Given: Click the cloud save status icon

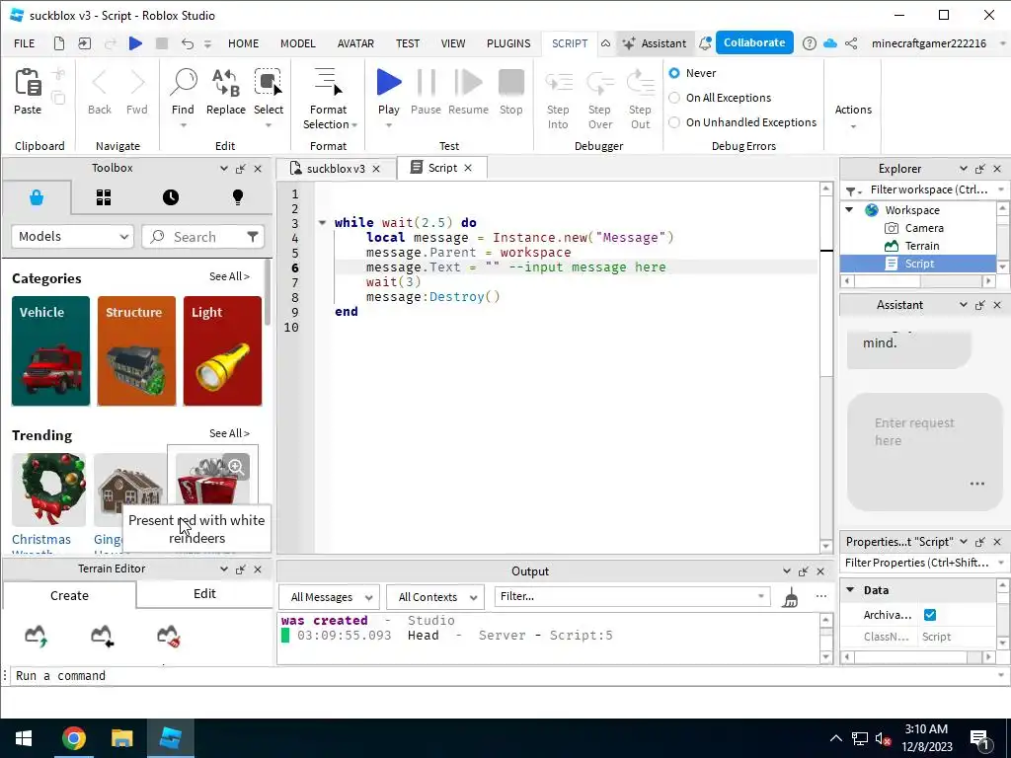Looking at the screenshot, I should click(x=830, y=43).
